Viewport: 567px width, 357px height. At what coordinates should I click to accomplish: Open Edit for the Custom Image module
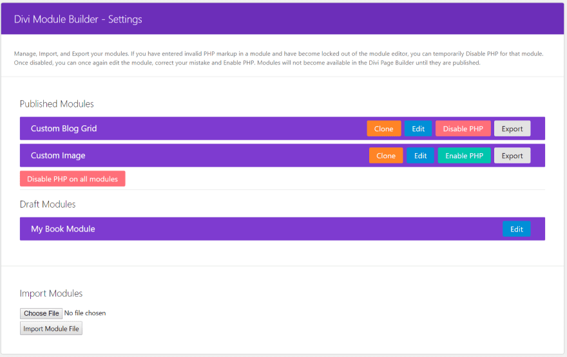420,156
